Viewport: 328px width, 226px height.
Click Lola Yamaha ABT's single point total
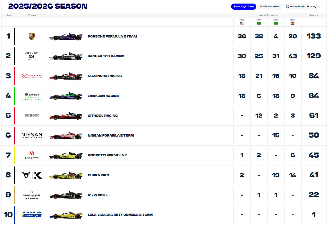click(x=314, y=215)
